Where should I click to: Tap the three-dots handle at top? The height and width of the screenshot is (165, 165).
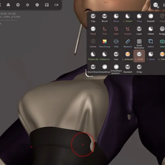106,2
